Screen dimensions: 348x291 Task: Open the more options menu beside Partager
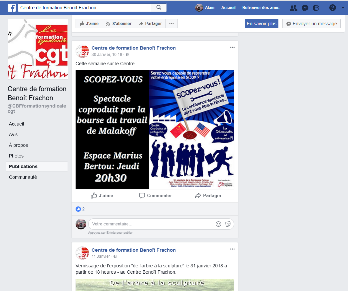pos(172,24)
